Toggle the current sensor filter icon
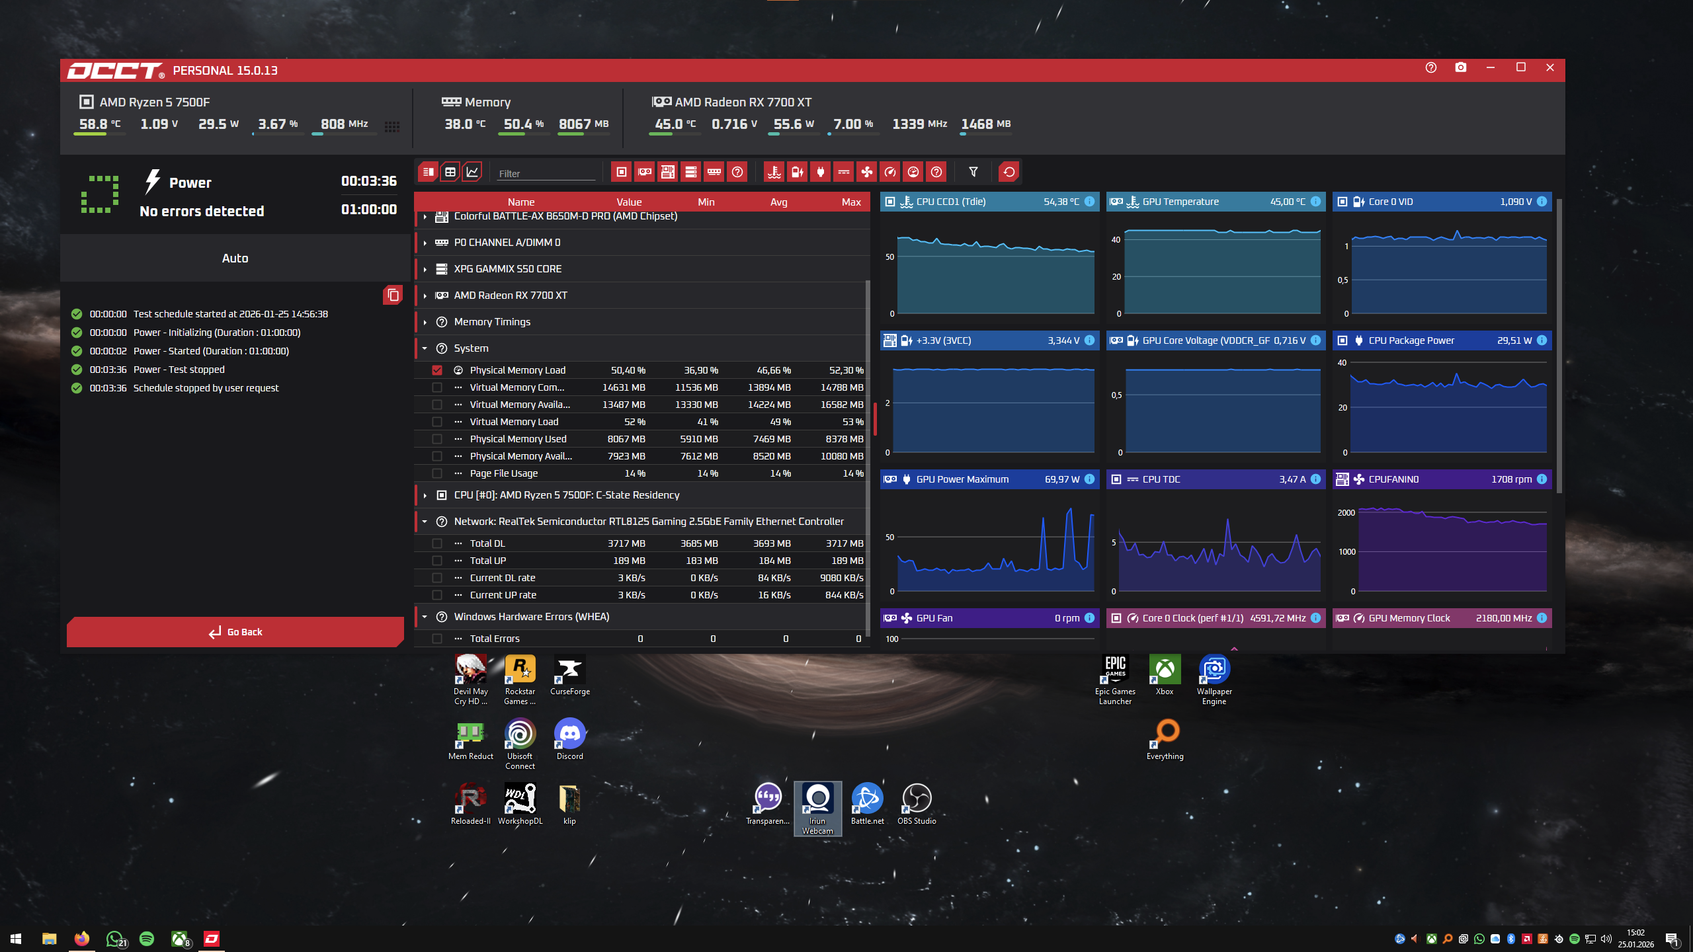Screen dimensions: 1693x952 pos(844,173)
